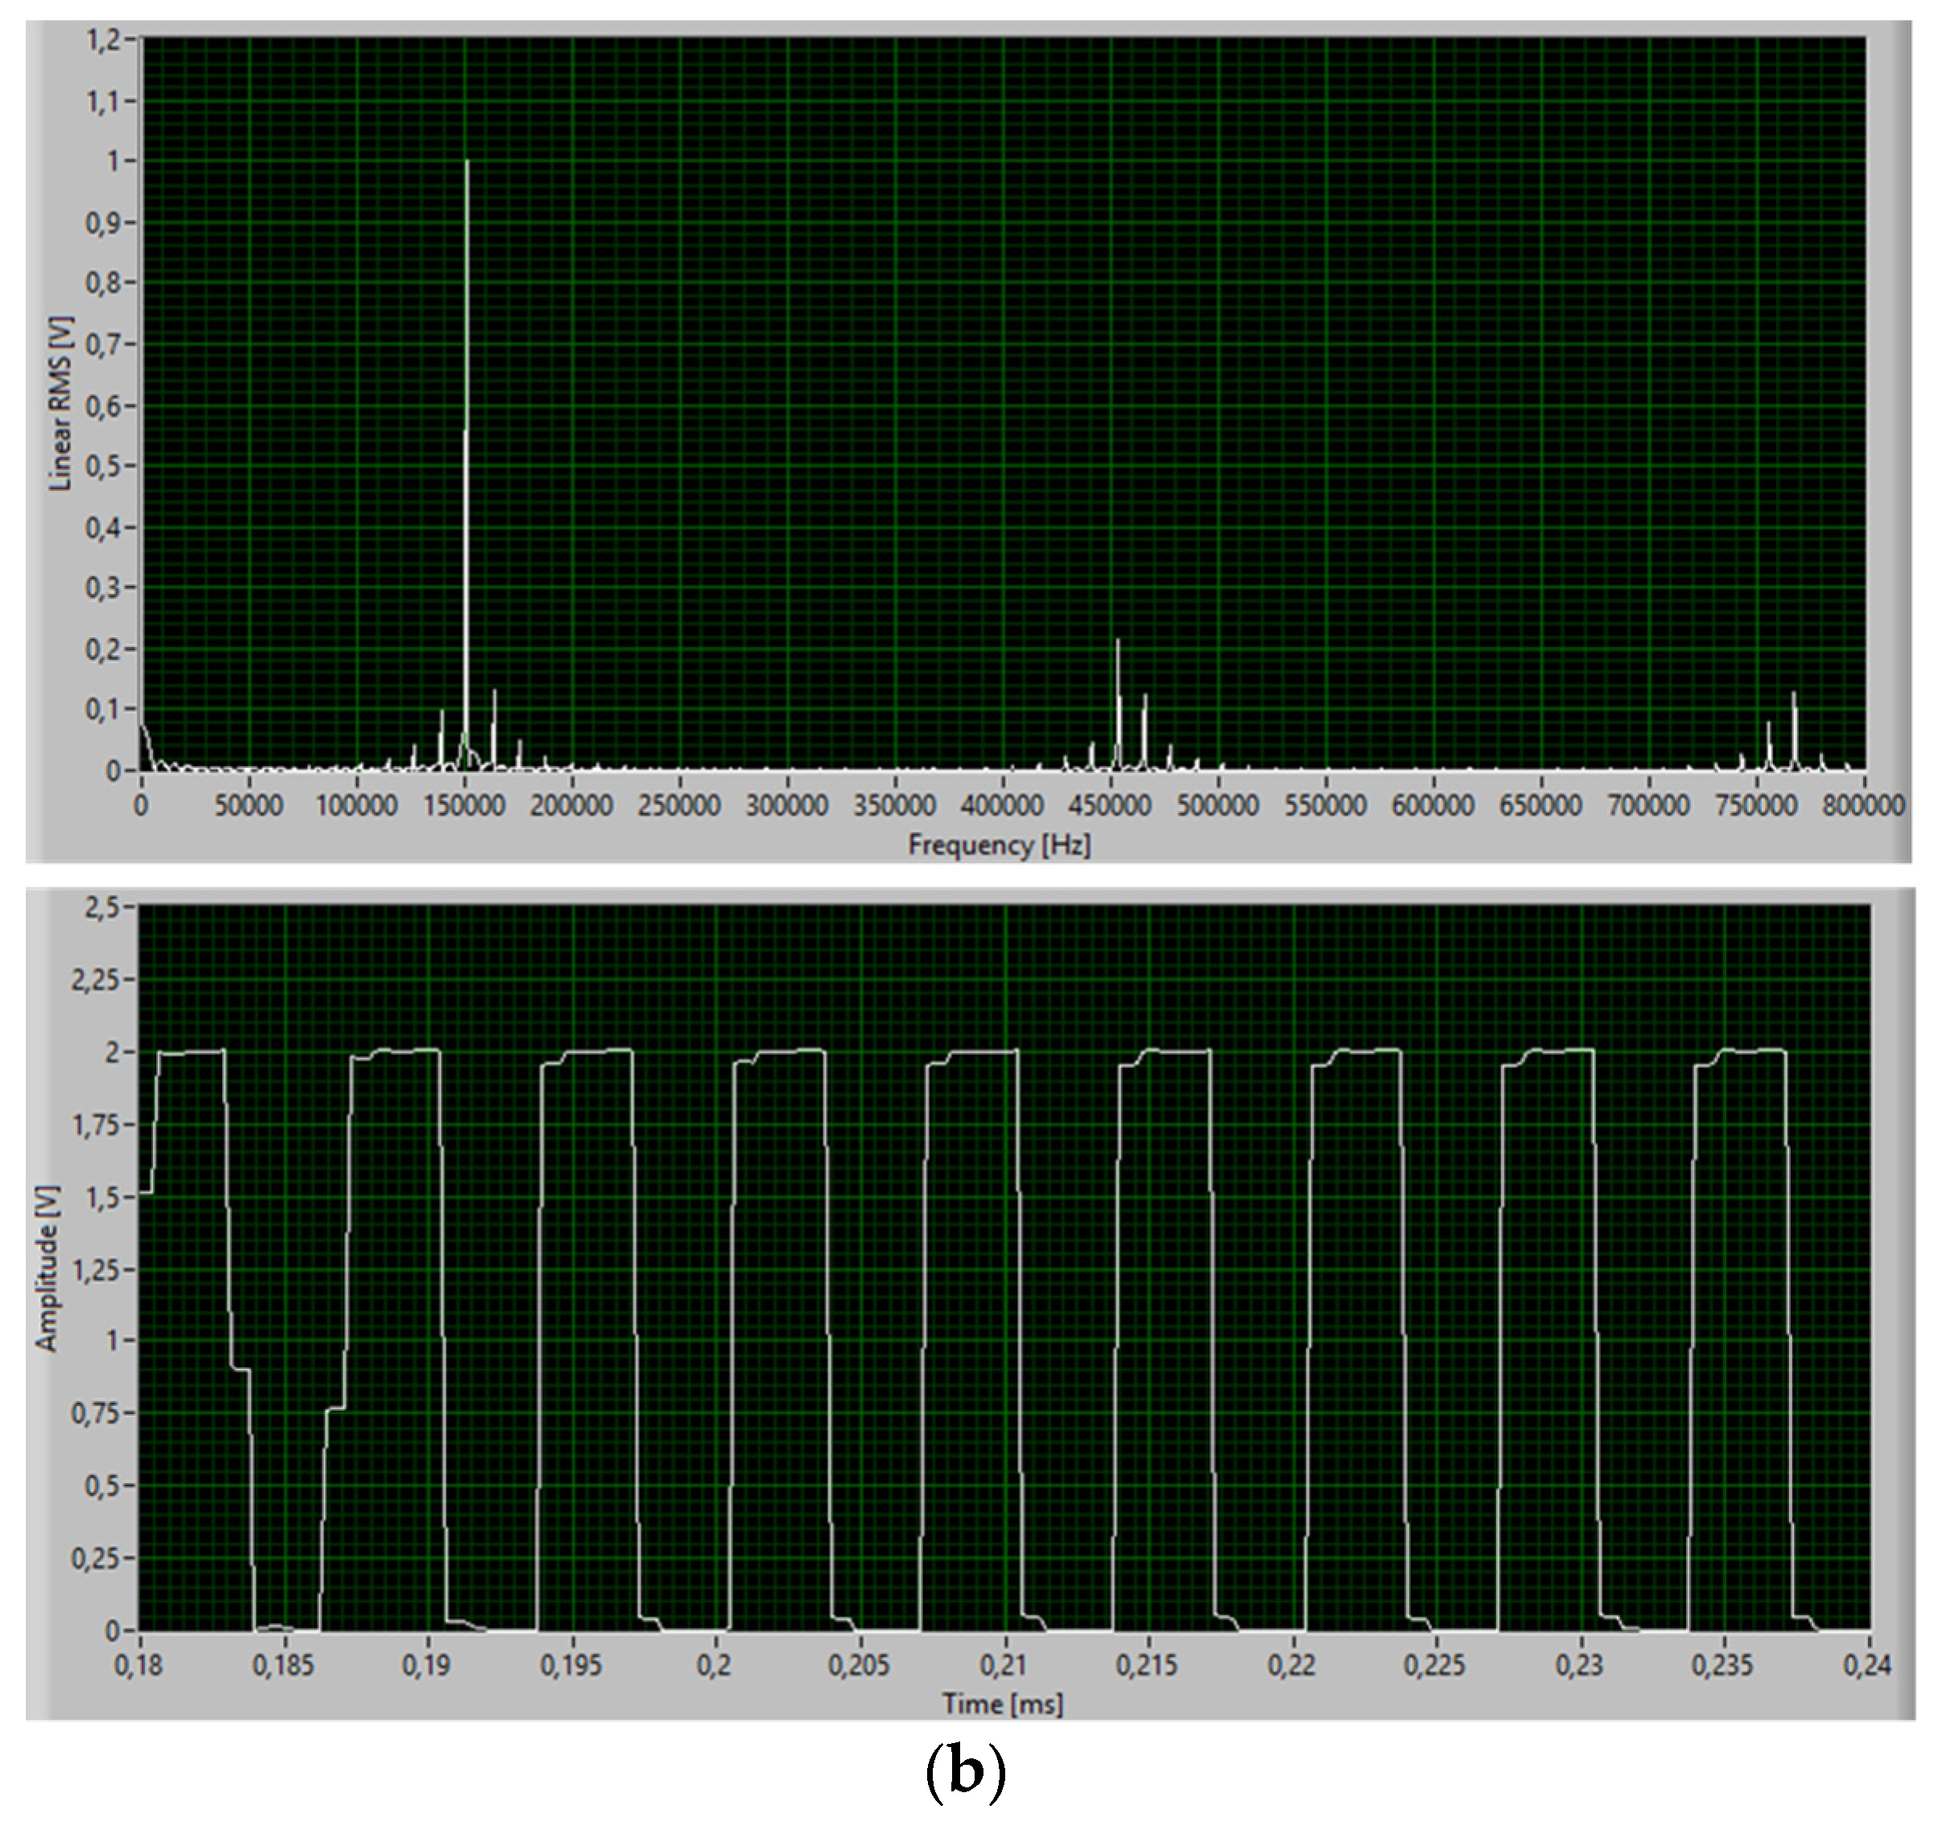Click the 800000 frequency axis end value
The image size is (1938, 1830).
point(1864,806)
